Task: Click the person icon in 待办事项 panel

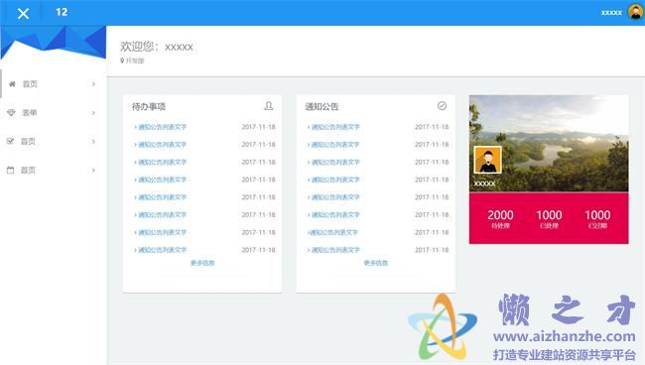Action: point(269,106)
